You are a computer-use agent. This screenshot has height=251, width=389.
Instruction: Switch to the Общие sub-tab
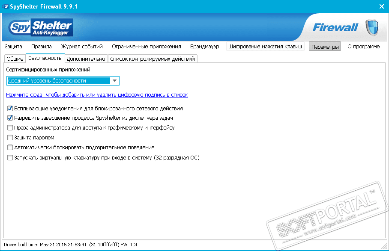pyautogui.click(x=15, y=59)
